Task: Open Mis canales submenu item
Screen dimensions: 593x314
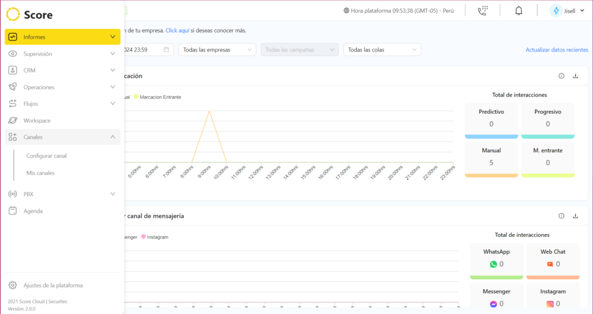Action: (41, 173)
